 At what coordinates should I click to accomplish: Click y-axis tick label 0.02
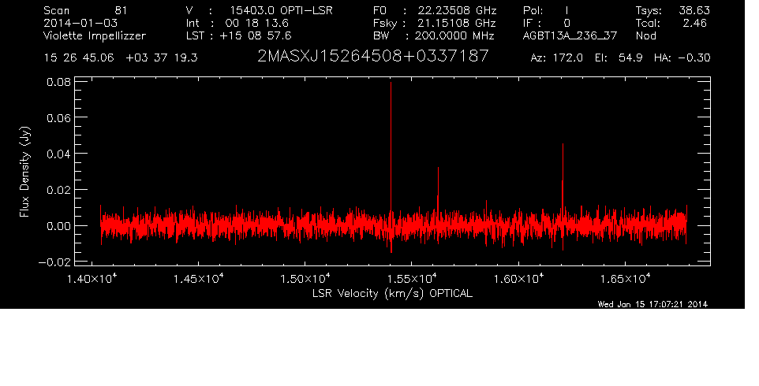[x=58, y=190]
